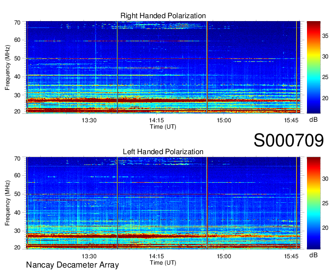Image resolution: width=334 pixels, height=271 pixels.
Task: Click Frequency (MHz) label of left-handed plot
Action: pos(7,203)
